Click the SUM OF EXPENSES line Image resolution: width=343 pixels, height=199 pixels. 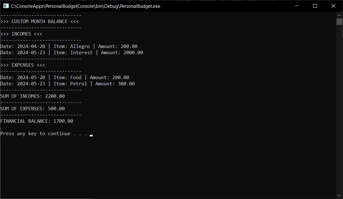coord(33,109)
